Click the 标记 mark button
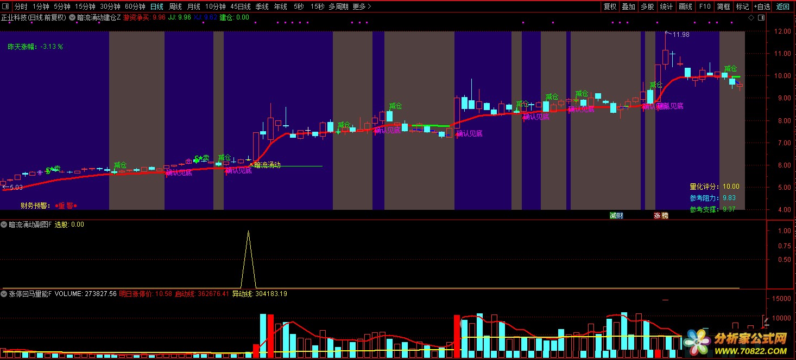This screenshot has width=796, height=360. tap(742, 7)
